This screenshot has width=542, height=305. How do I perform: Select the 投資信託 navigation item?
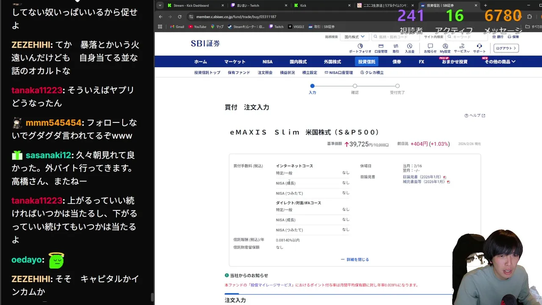367,61
